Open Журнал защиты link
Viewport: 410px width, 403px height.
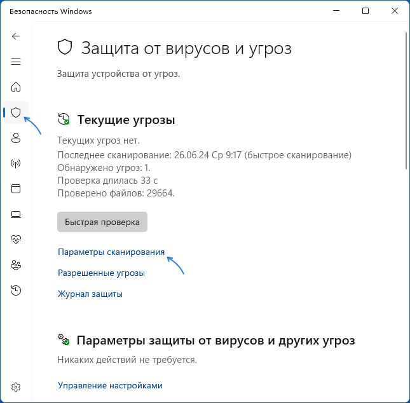[90, 294]
